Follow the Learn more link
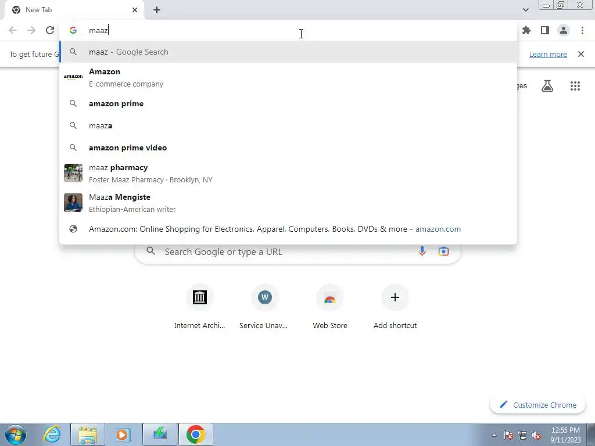 548,54
